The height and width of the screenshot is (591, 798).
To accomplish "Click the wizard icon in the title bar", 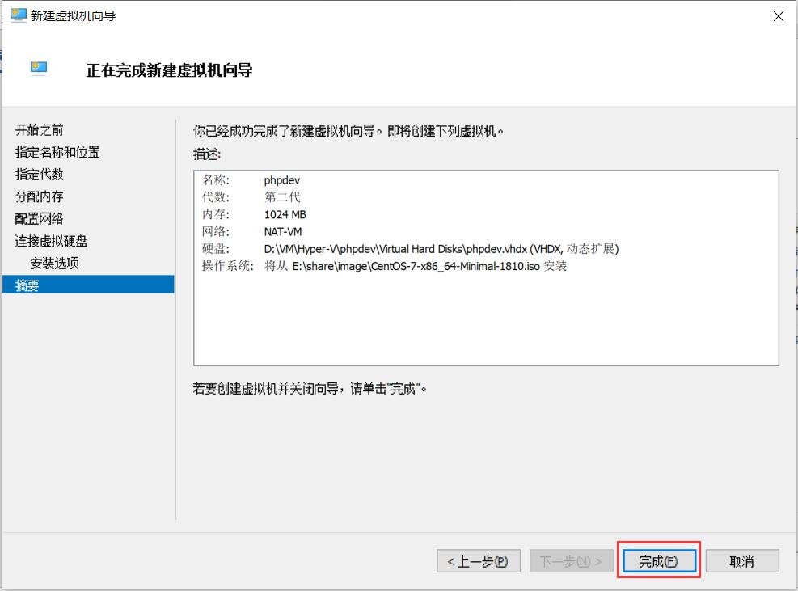I will pyautogui.click(x=18, y=16).
